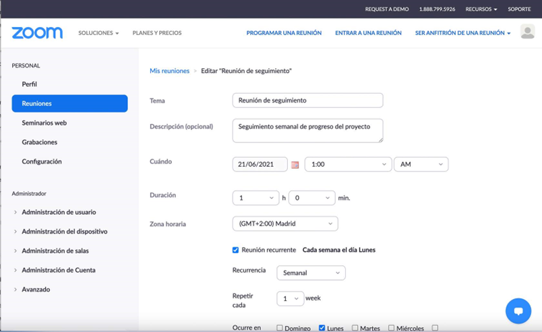The image size is (542, 332).
Task: Go back to Mis reuniones breadcrumb
Action: [169, 71]
